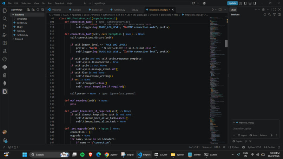Open command center chat dropdown
283x159 pixels.
198,3
